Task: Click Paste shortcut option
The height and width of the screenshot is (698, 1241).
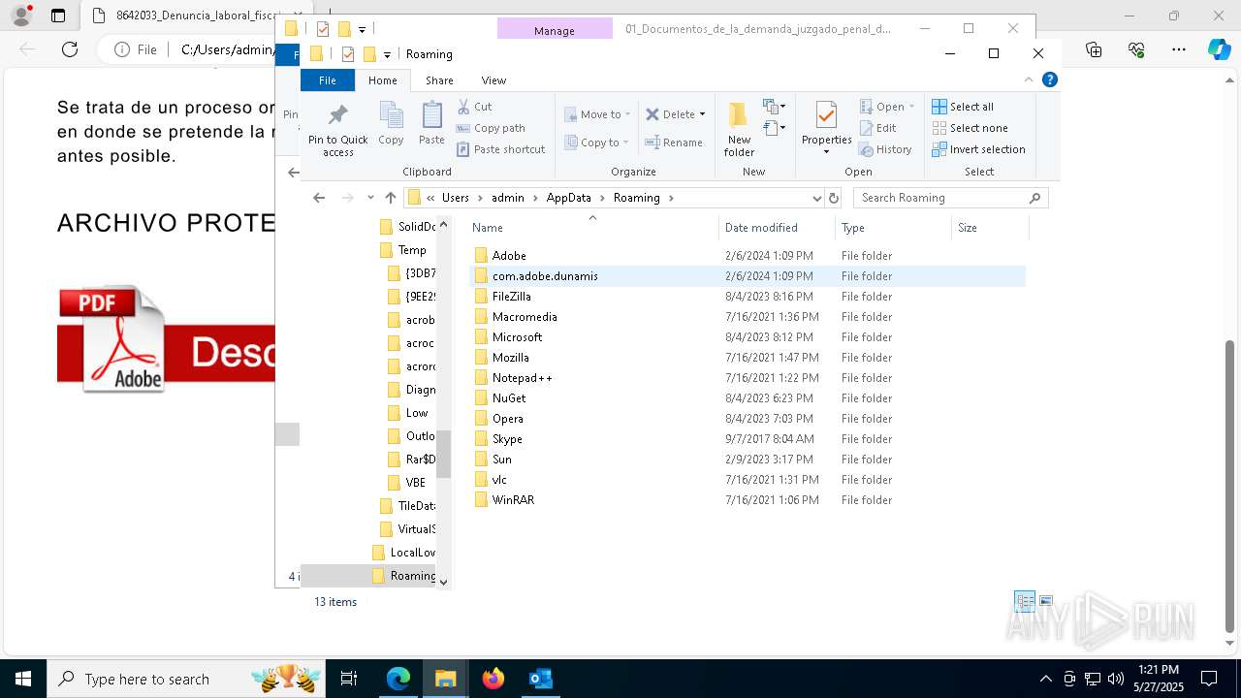Action: 500,149
